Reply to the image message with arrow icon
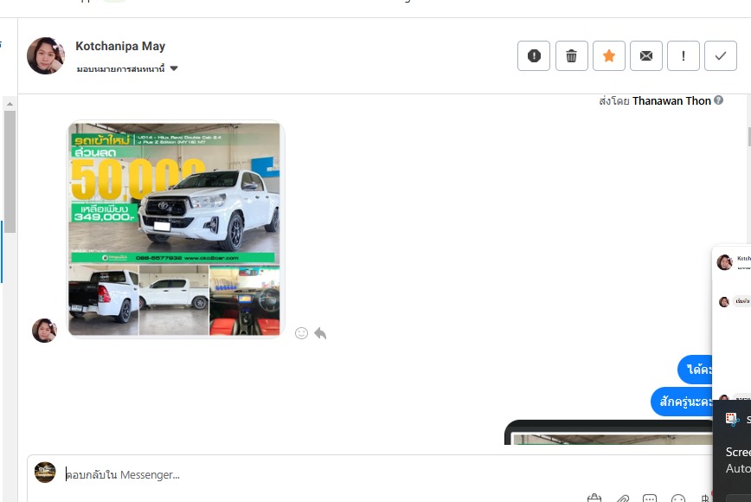This screenshot has width=751, height=502. coord(320,333)
